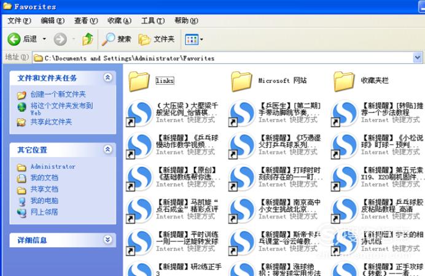Screen dimensions: 425x276
Task: Select 【原创】基础教练帮你选 shortcut icon
Action: click(139, 178)
